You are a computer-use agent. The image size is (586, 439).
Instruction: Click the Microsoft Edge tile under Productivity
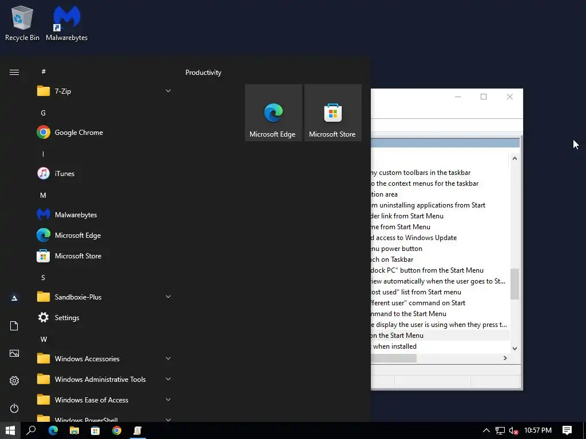point(273,113)
